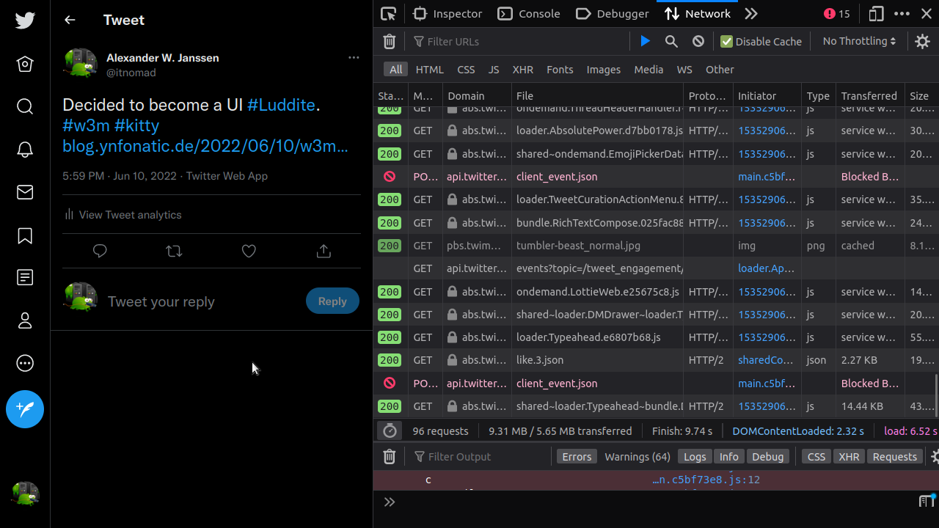Open Messages envelope icon
The image size is (939, 528).
pos(25,192)
